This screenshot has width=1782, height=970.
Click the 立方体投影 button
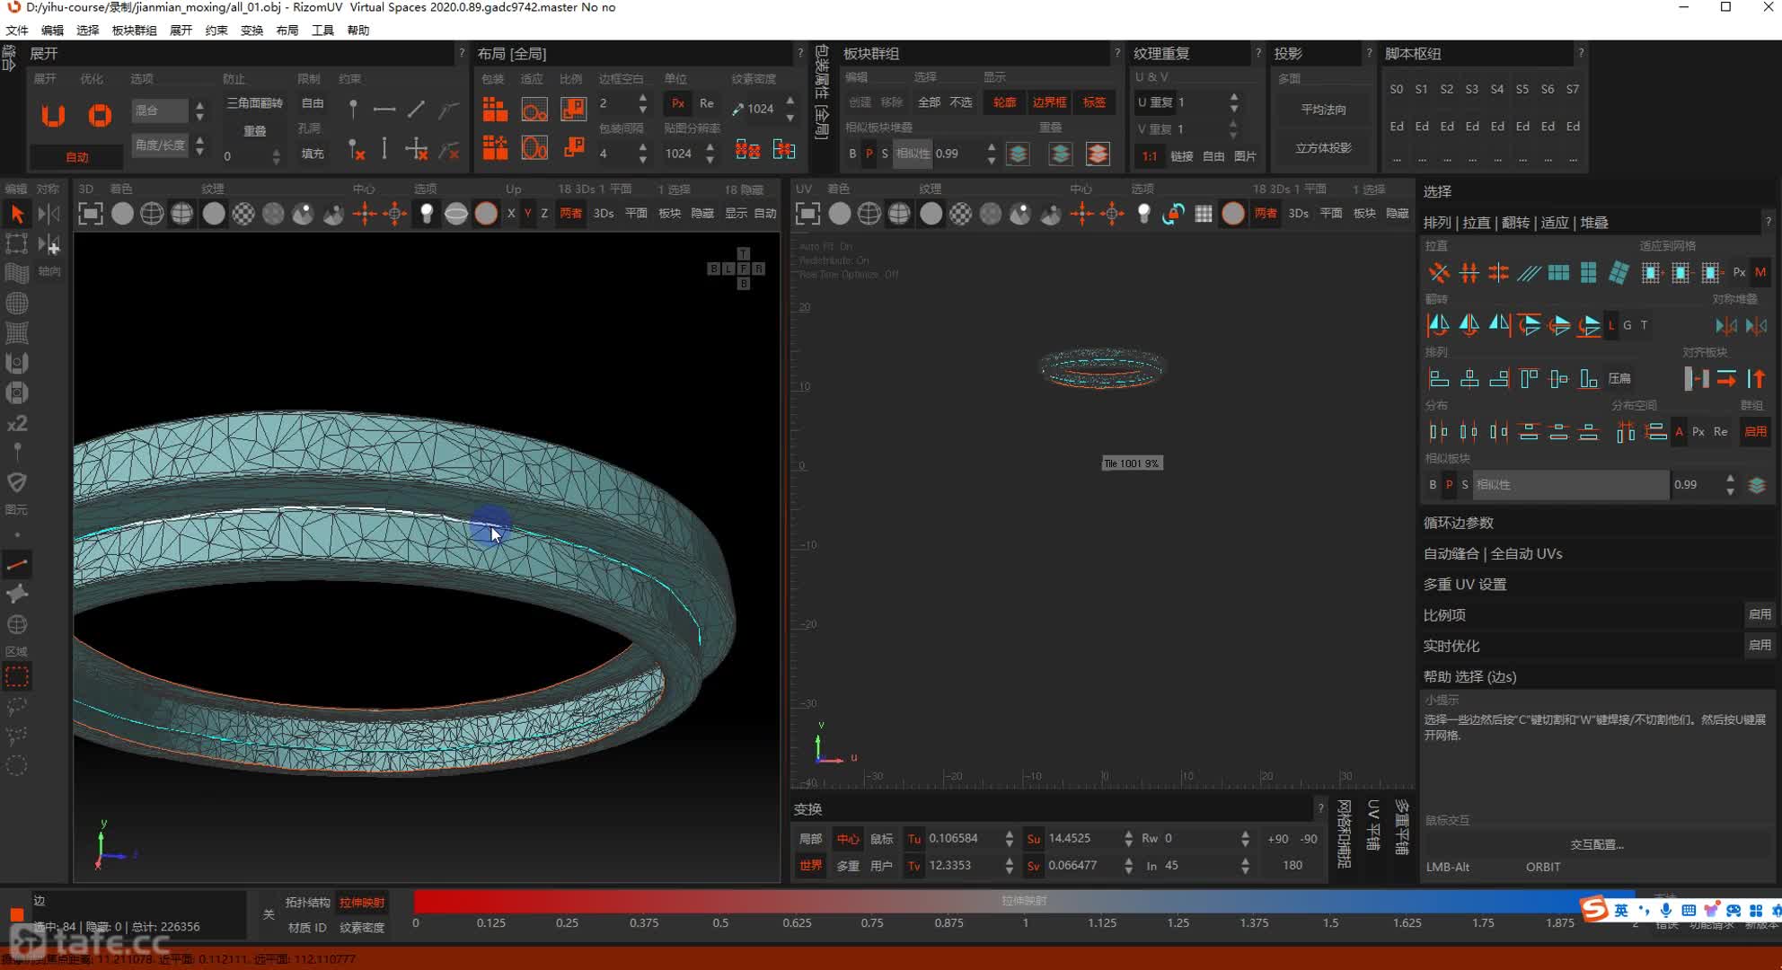(x=1323, y=147)
